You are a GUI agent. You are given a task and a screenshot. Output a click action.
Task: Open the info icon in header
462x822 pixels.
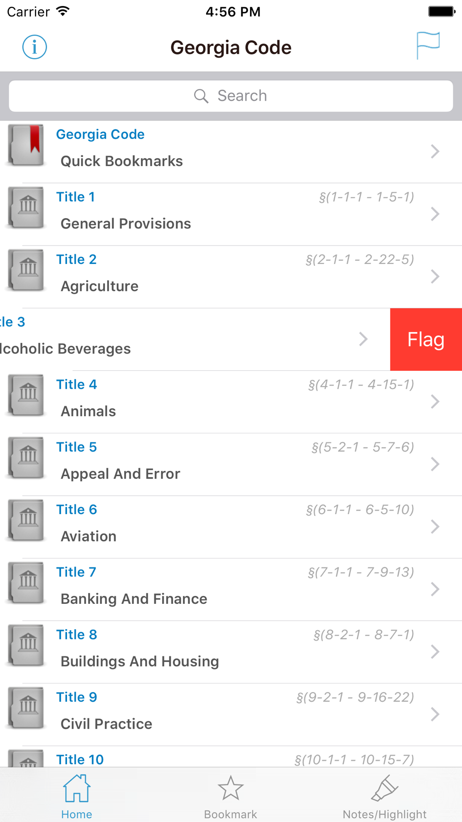tap(35, 47)
